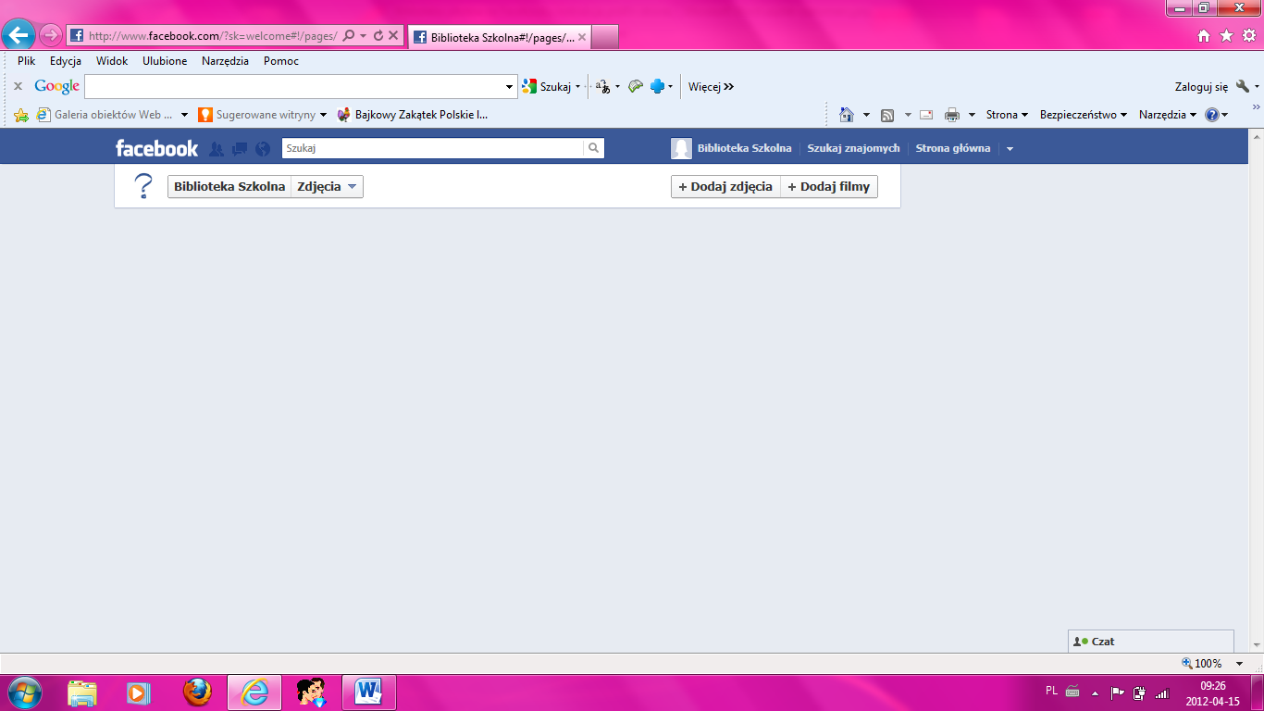Close the Google toolbar with the X
This screenshot has height=711, width=1264.
(x=18, y=86)
